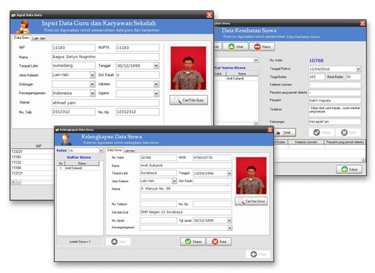Click the Nama field with Bagus Setyo Nugroho

click(106, 57)
